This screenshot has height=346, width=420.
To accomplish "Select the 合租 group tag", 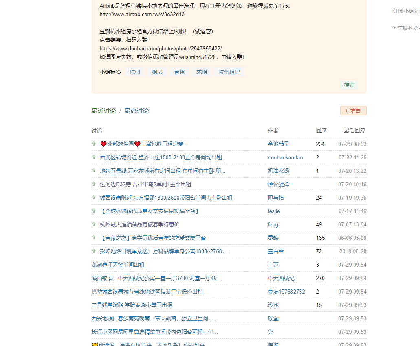I will tap(179, 72).
